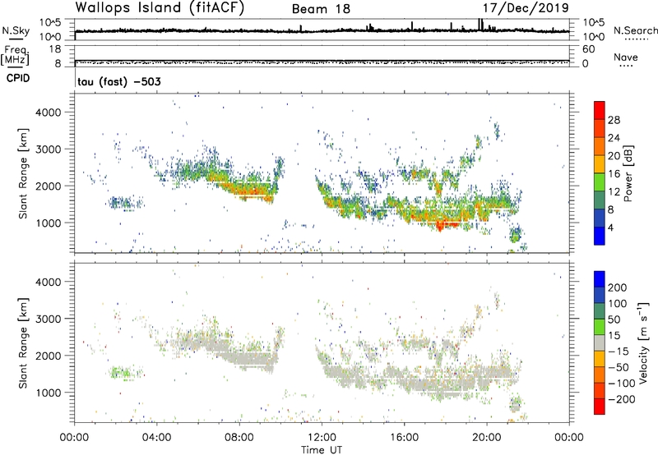
Task: Click the power colorbar blue segment at bottom
Action: pos(600,236)
